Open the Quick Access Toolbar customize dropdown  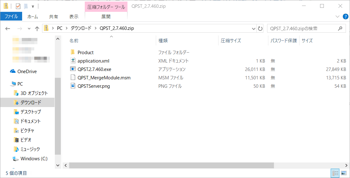click(33, 6)
